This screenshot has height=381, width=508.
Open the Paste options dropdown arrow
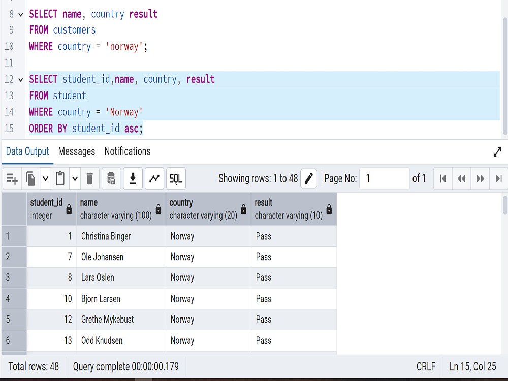[x=75, y=178]
